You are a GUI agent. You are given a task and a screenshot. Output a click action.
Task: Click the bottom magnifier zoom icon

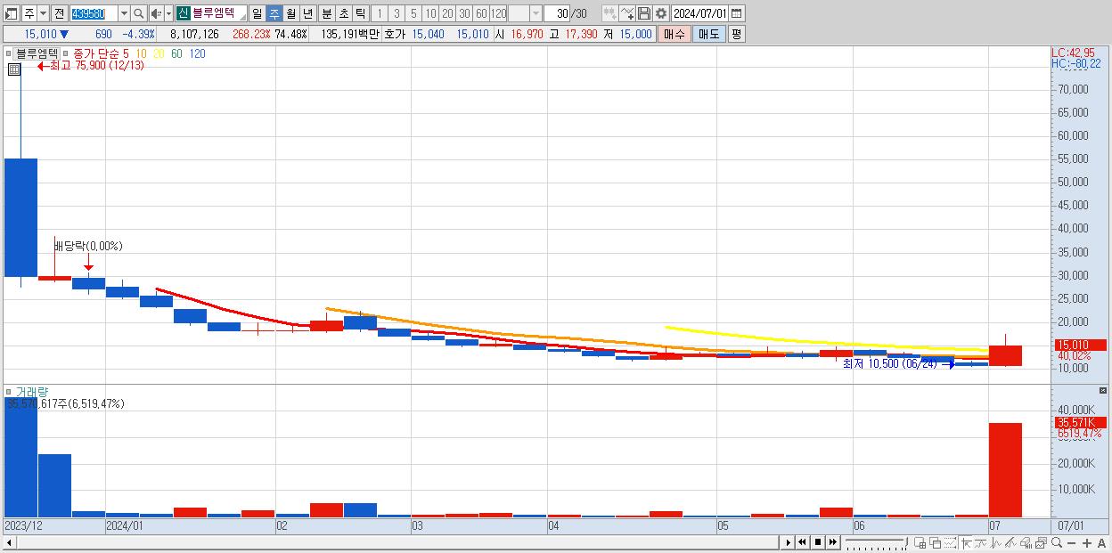tap(1057, 542)
